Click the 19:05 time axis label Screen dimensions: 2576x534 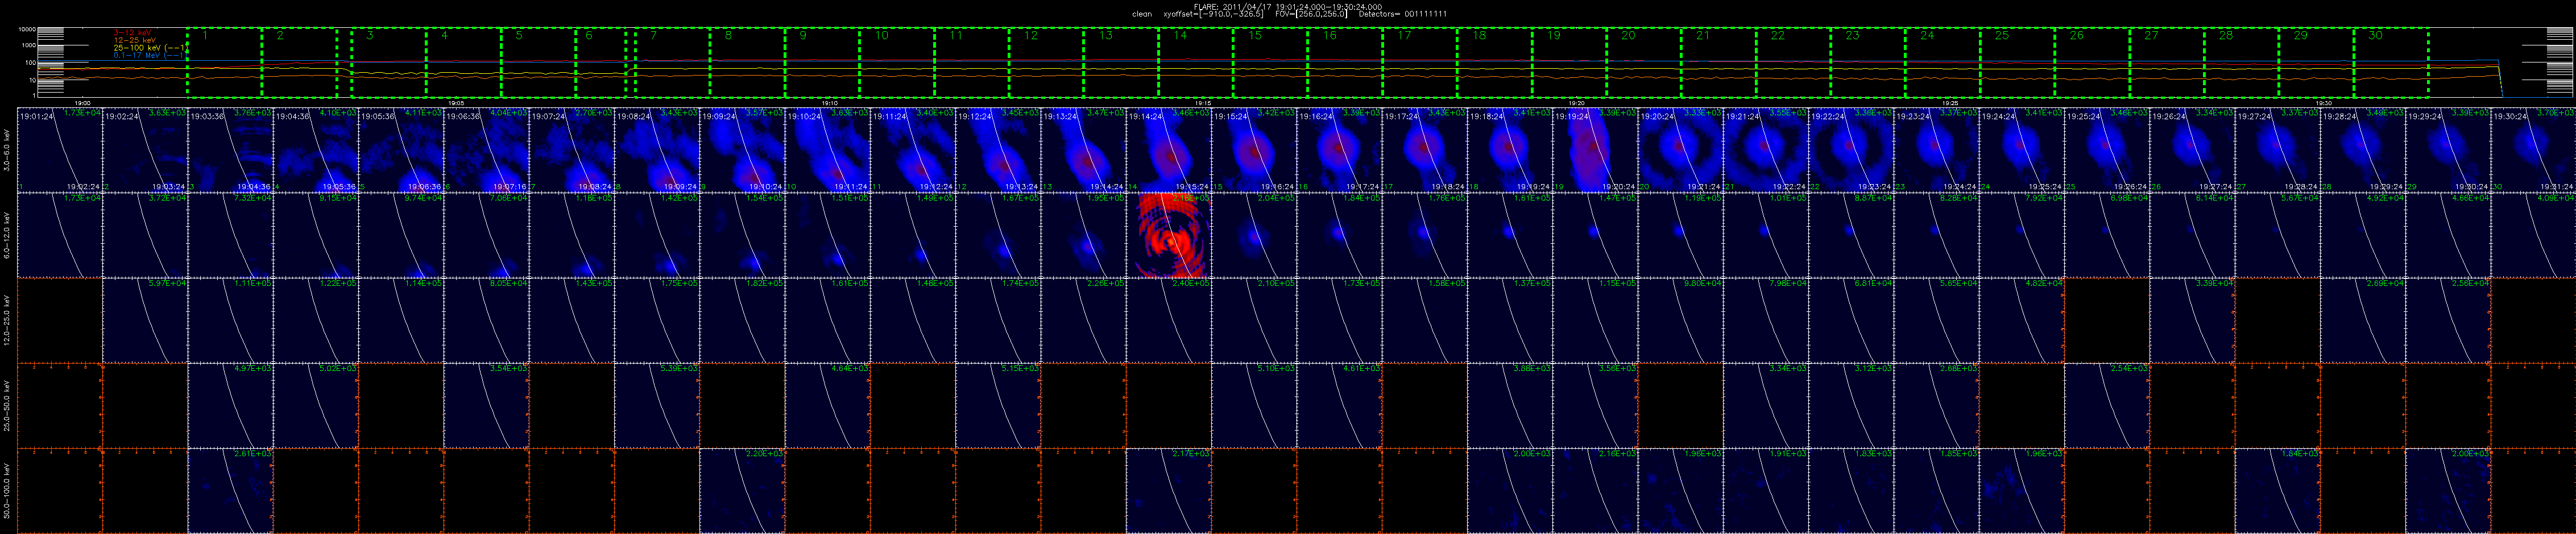[456, 103]
